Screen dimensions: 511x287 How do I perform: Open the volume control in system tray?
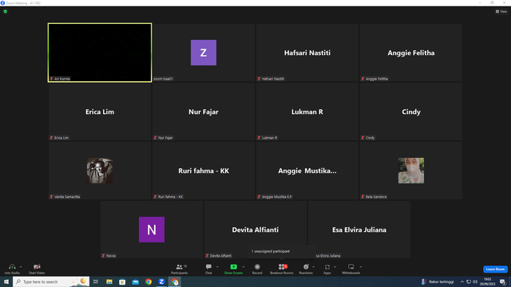pyautogui.click(x=475, y=281)
